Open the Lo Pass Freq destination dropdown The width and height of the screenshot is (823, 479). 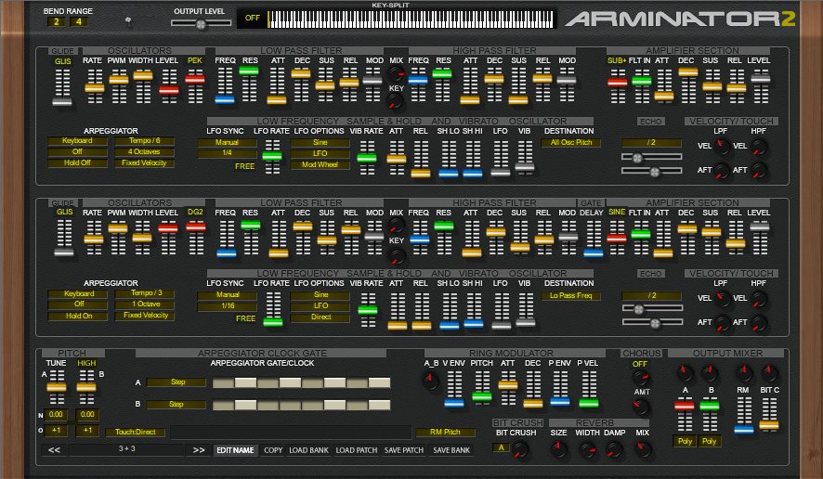[x=570, y=296]
